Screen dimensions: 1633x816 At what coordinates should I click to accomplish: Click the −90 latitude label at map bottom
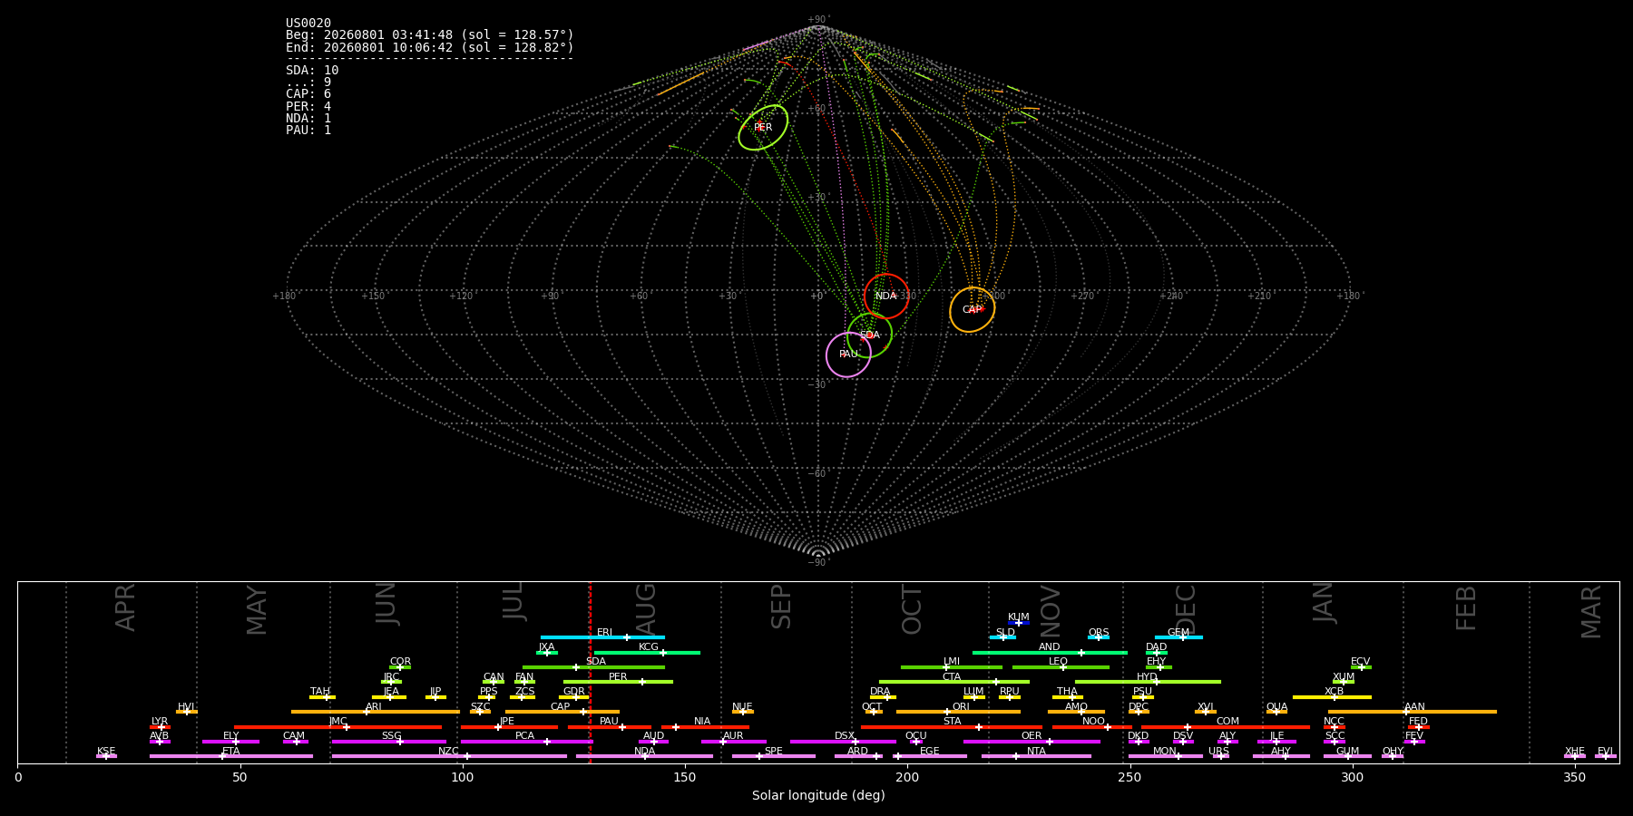(x=818, y=563)
